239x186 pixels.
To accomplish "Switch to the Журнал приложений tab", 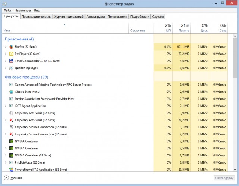I will pyautogui.click(x=68, y=16).
